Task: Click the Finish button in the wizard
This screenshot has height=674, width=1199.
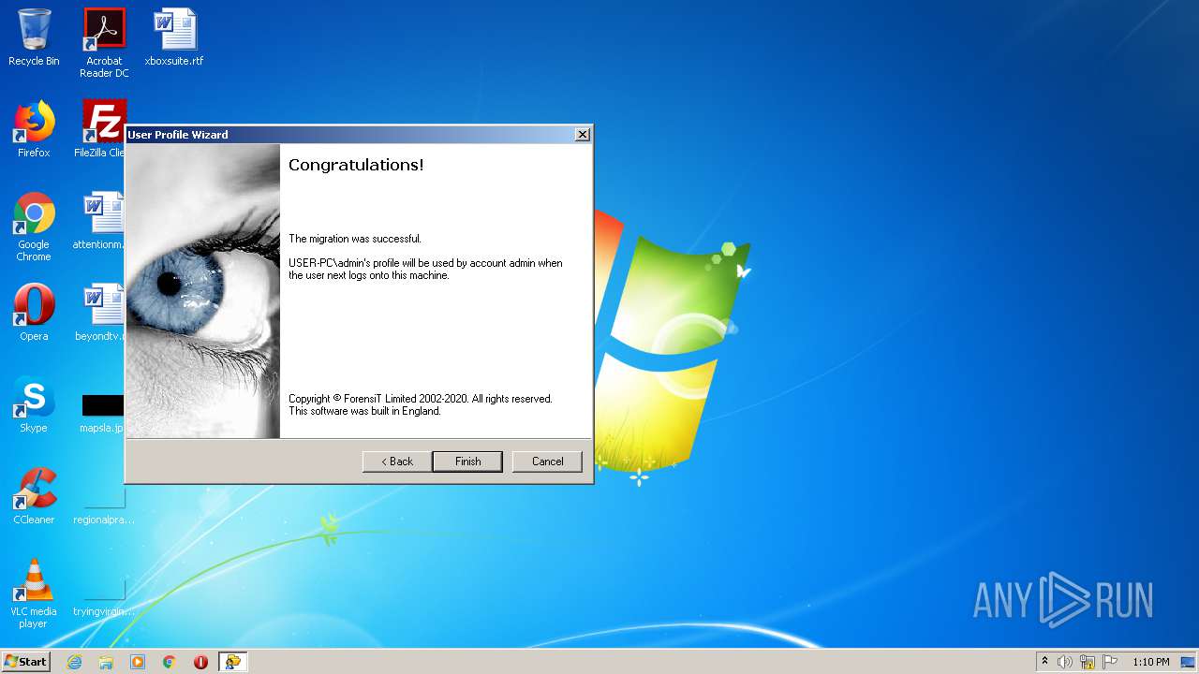Action: click(467, 462)
